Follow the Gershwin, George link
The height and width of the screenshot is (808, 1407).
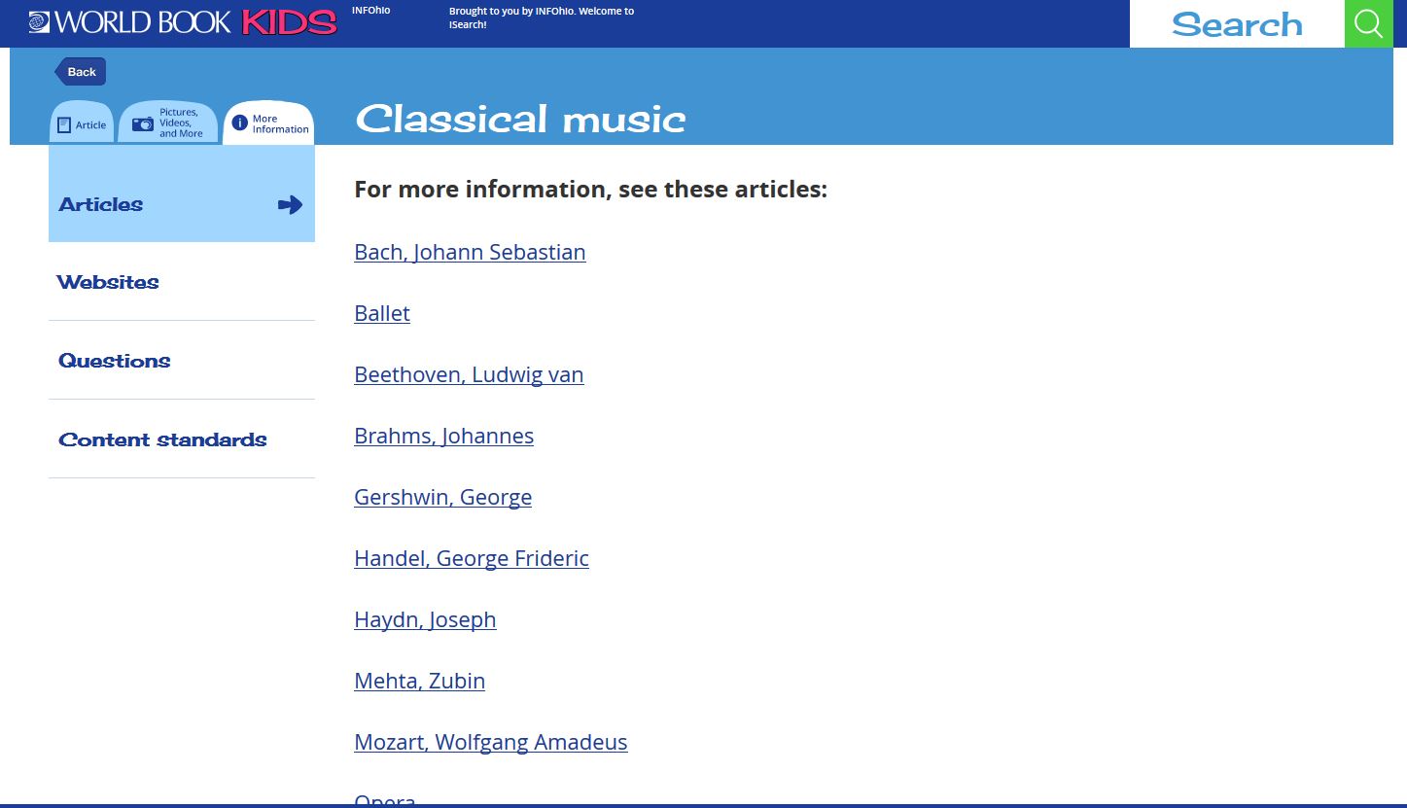click(442, 497)
